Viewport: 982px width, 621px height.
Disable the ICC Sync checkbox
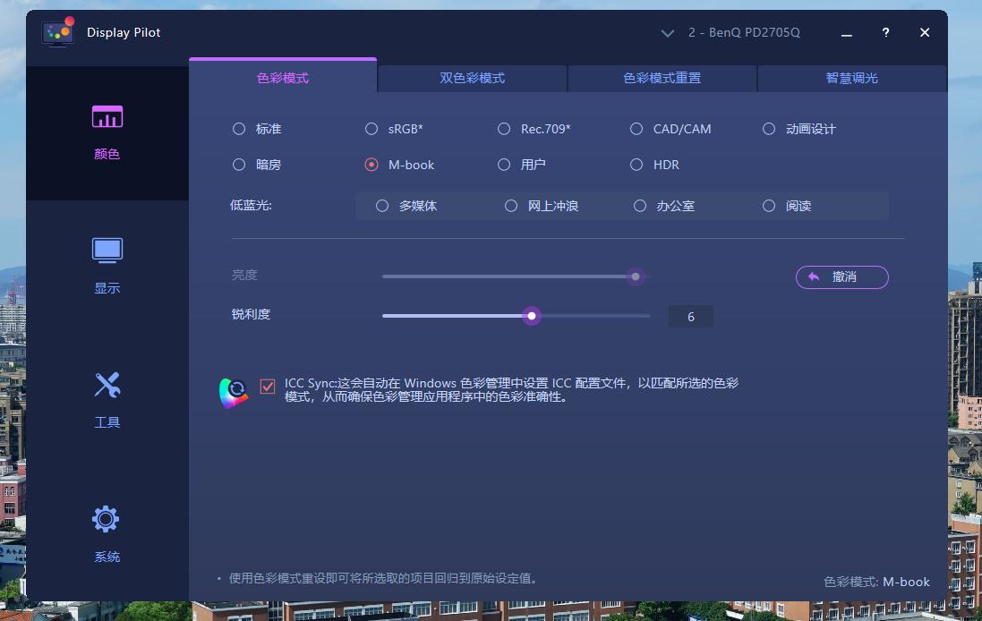pyautogui.click(x=267, y=385)
